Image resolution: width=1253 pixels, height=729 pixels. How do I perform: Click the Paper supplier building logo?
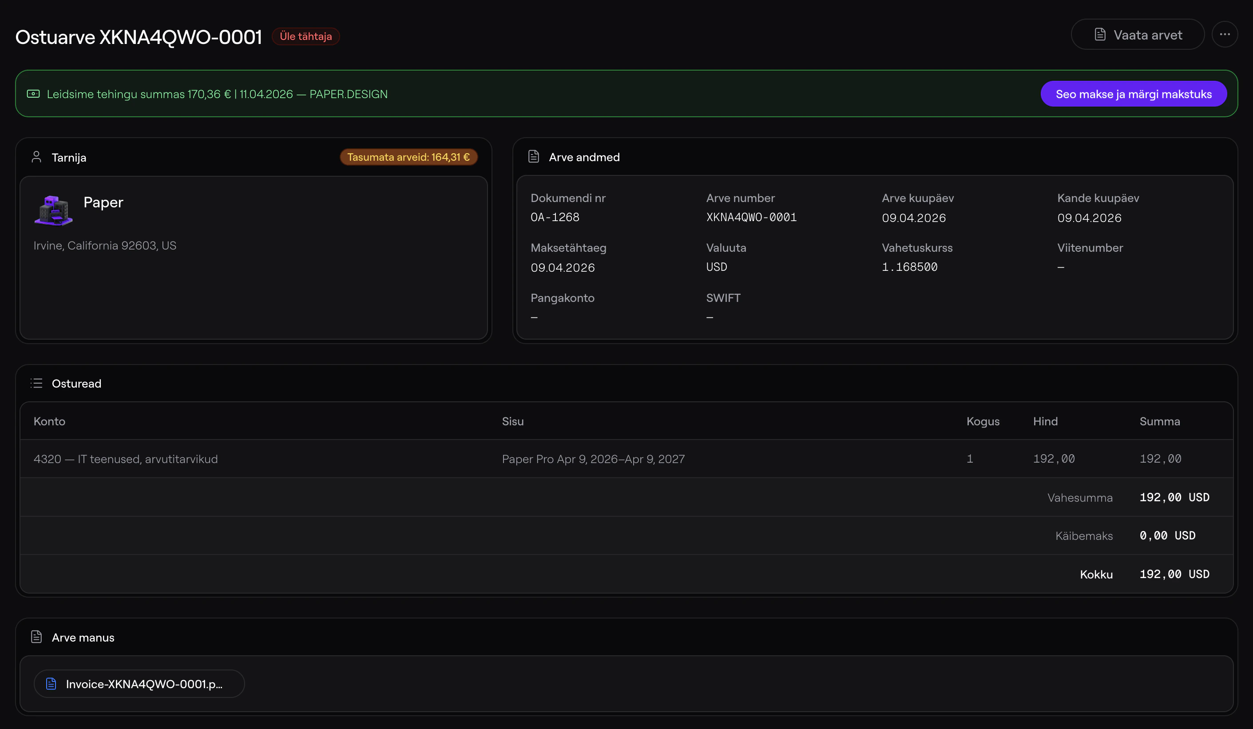point(53,210)
